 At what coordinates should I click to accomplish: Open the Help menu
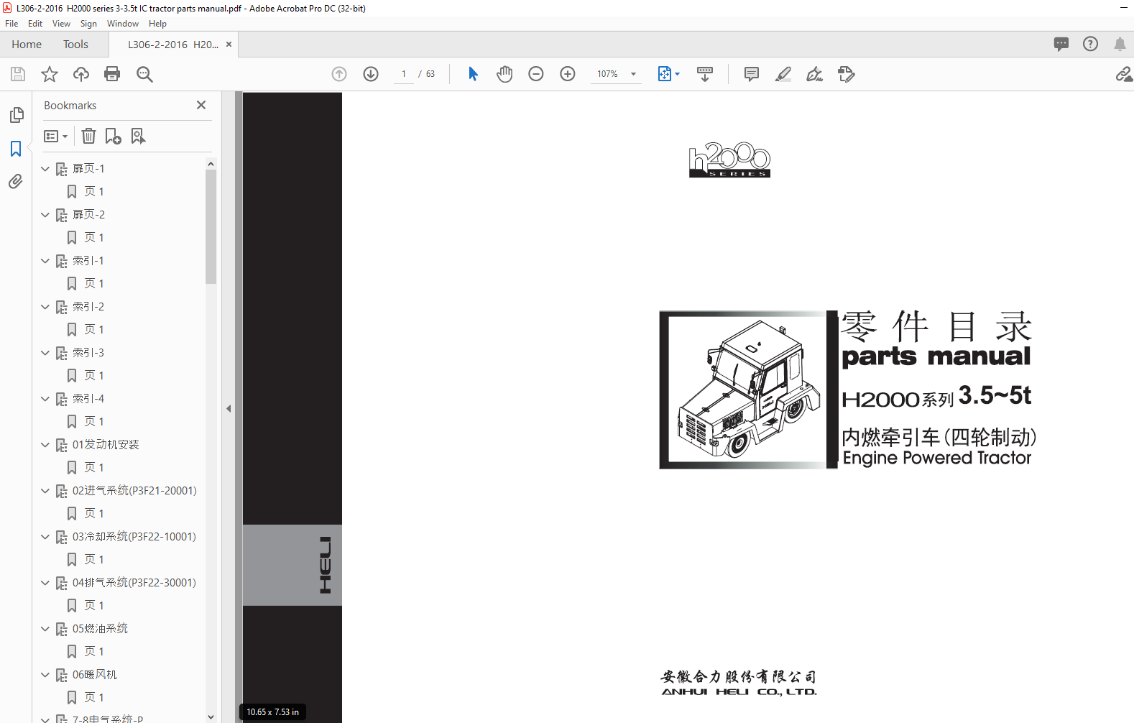157,24
